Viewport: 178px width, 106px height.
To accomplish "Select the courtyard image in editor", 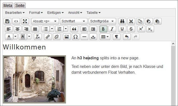I will (x=34, y=79).
